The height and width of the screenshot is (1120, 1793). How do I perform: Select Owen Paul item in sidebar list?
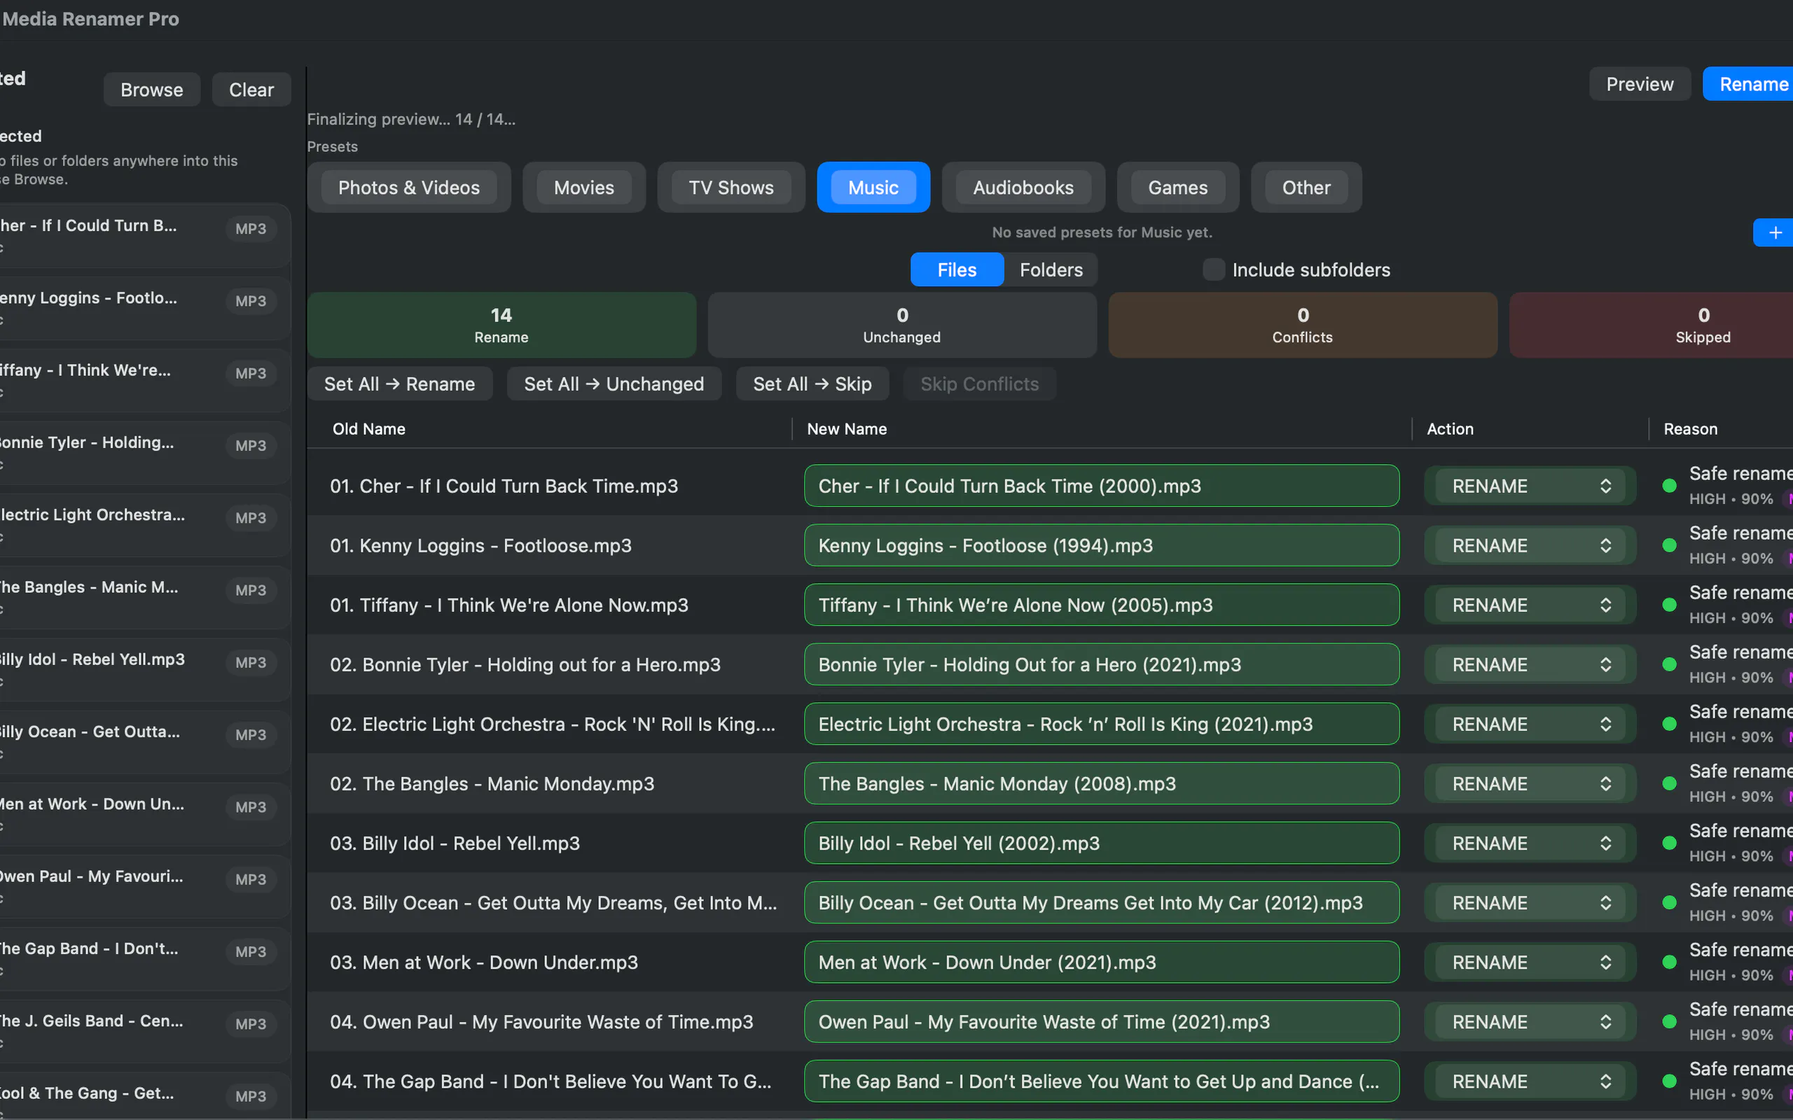[x=144, y=888]
